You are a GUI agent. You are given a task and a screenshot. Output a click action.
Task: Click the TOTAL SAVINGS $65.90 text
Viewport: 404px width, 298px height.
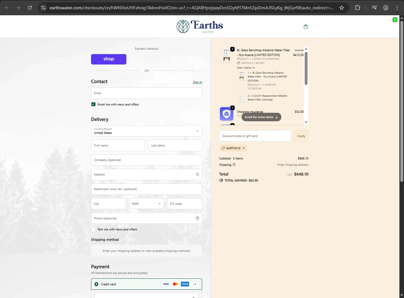point(241,180)
